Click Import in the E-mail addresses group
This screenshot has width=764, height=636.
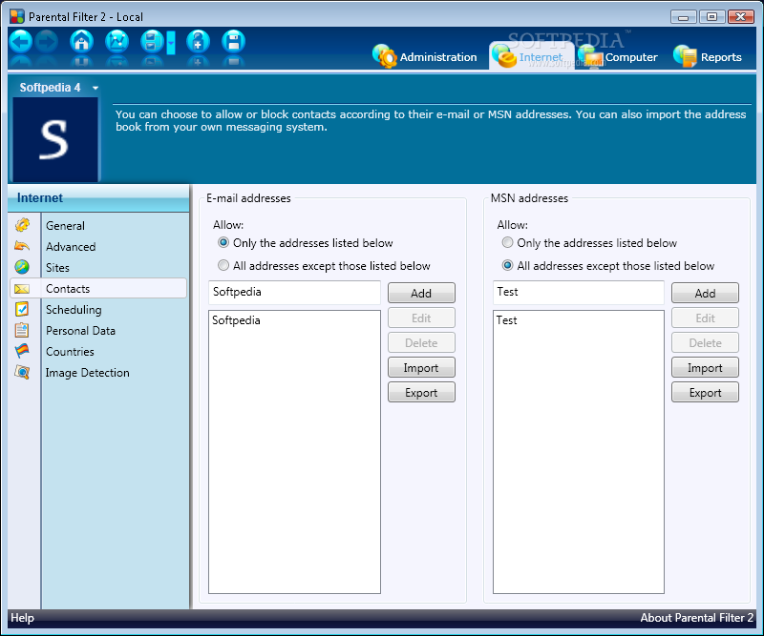coord(421,367)
